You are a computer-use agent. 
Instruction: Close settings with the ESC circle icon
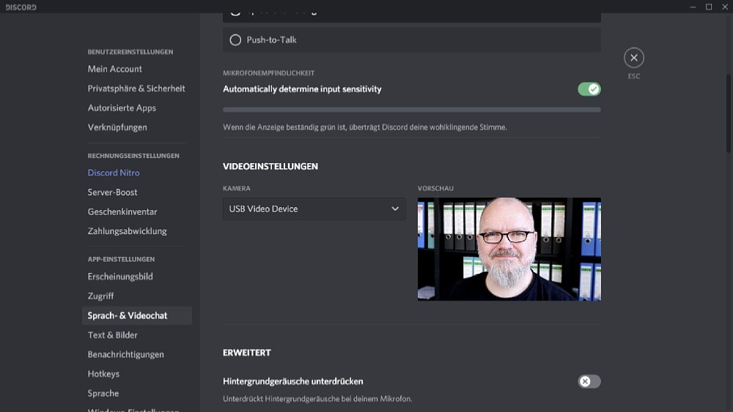click(x=633, y=58)
